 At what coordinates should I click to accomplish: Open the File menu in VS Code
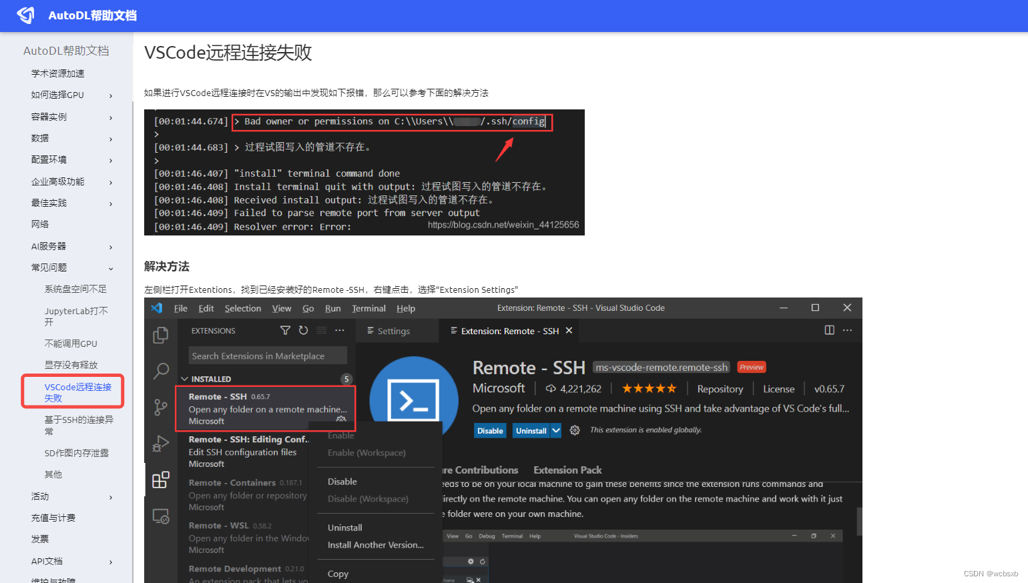pyautogui.click(x=180, y=308)
